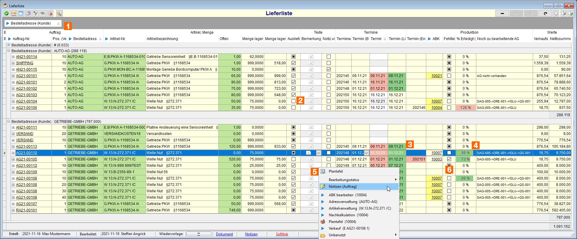Toggle Fehlteile checkbox in AG21-00105 row
This screenshot has height=239, width=577.
tap(449, 159)
